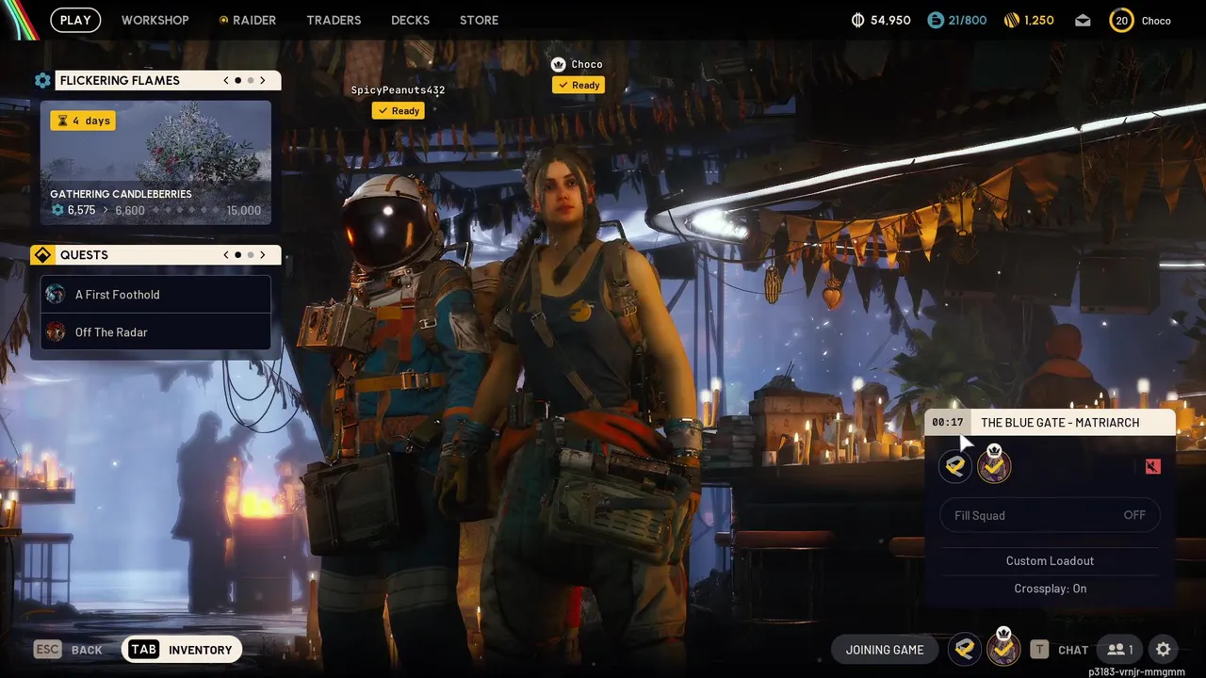Open the Gathering Candleberries event card
The height and width of the screenshot is (678, 1206).
(155, 163)
